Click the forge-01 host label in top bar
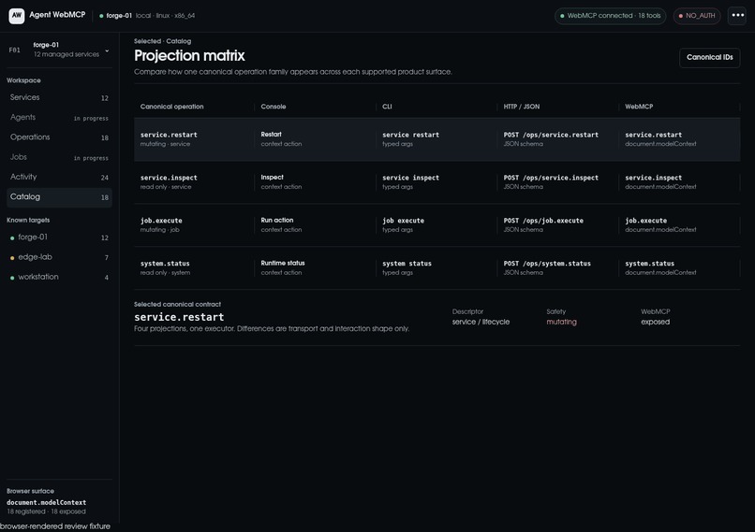 (118, 15)
